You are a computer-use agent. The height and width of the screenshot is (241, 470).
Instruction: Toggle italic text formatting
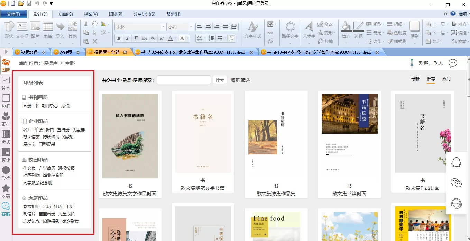click(x=127, y=38)
